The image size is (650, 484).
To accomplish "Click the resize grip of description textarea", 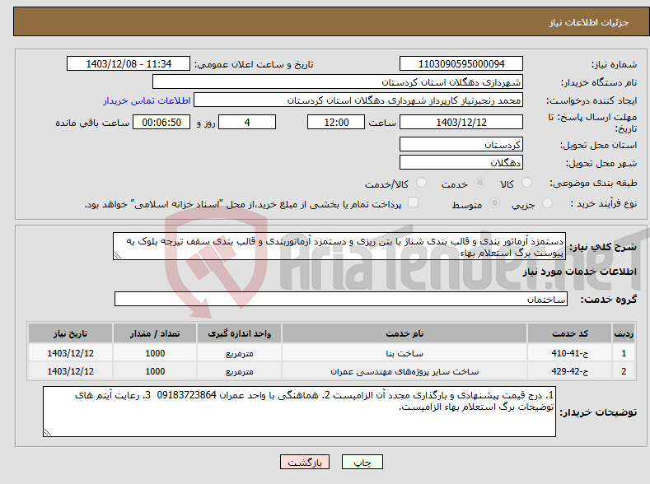I will click(x=117, y=255).
